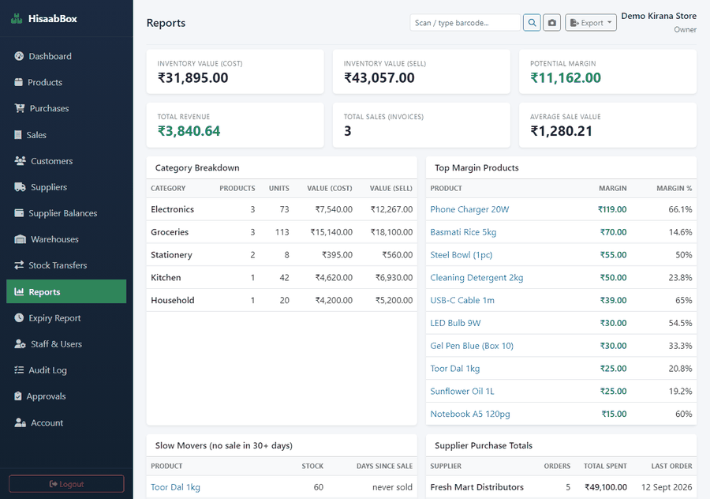This screenshot has height=499, width=710.
Task: Open the Basmati Rice 5kg link
Action: click(x=463, y=232)
